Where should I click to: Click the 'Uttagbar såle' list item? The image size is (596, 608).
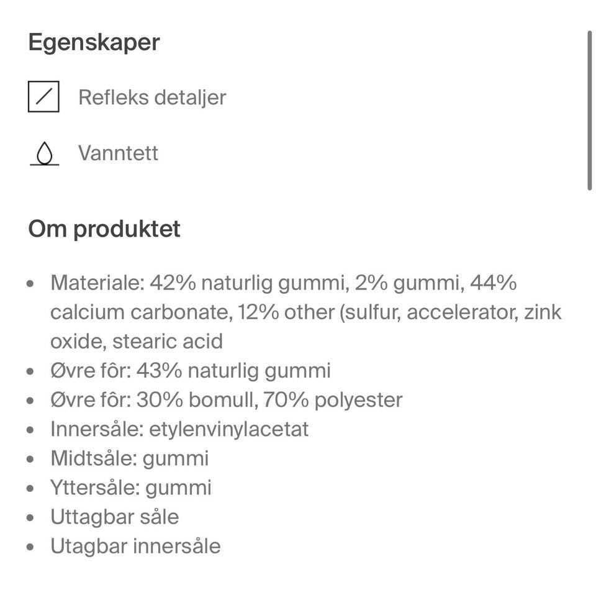pos(114,517)
